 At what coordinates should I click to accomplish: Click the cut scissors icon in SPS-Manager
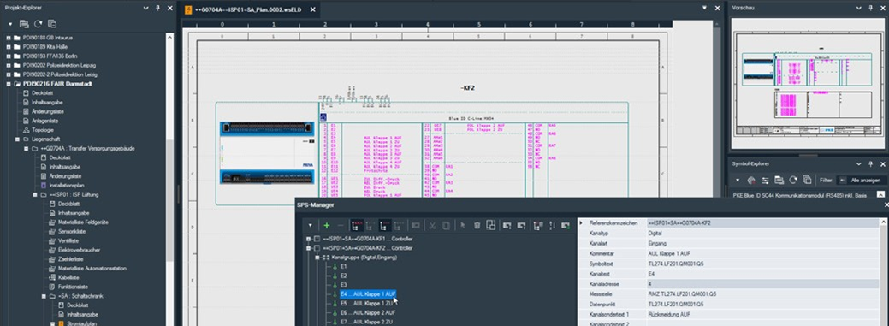coord(432,225)
